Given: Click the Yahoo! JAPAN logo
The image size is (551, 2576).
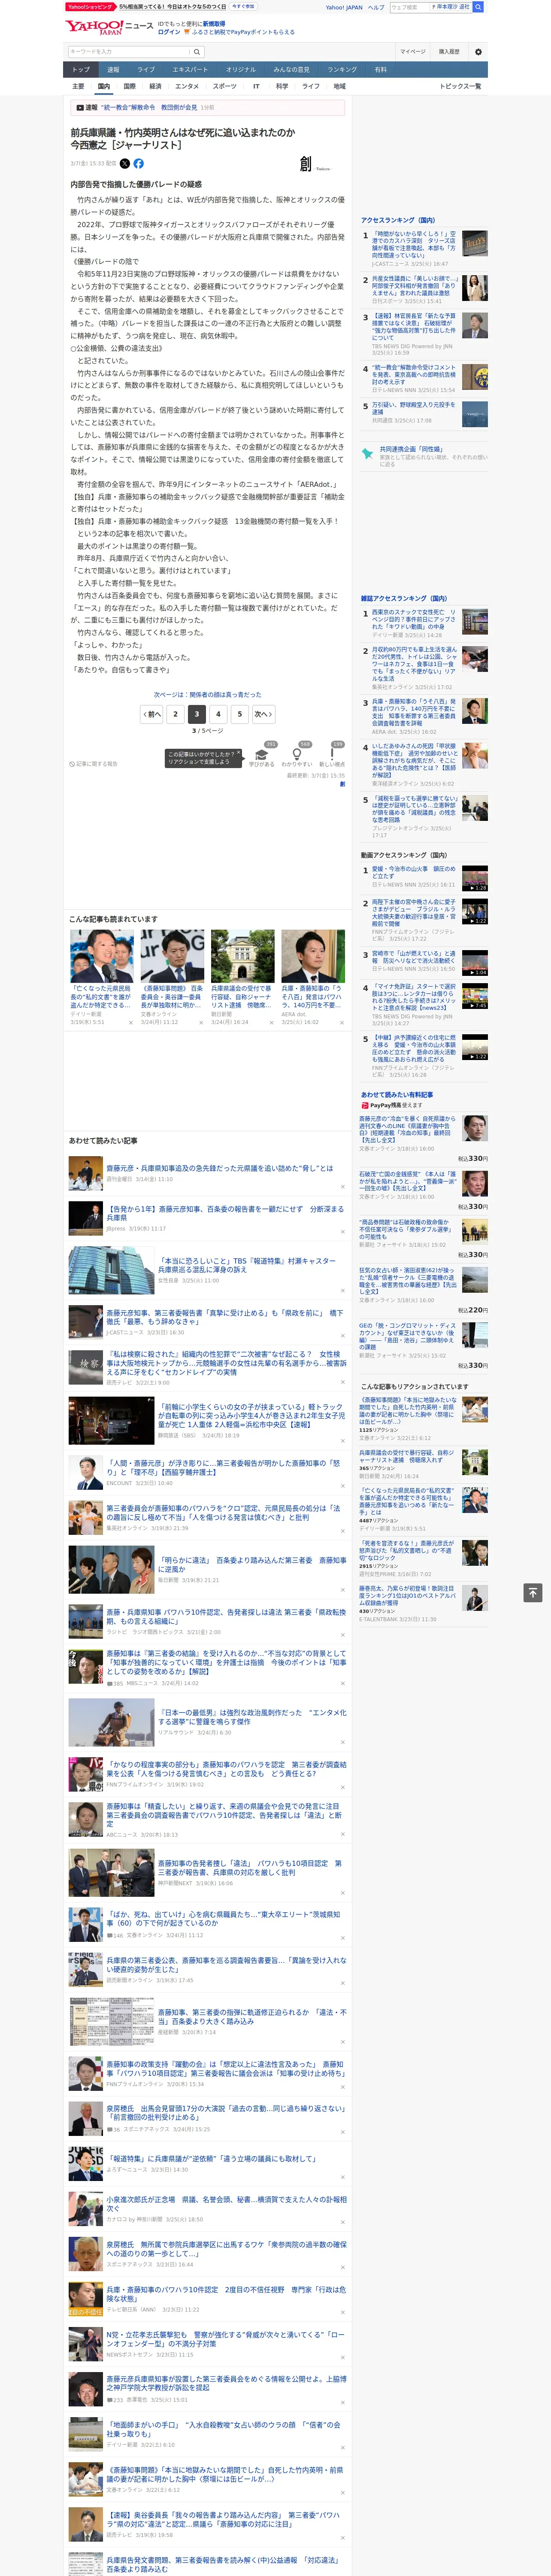Looking at the screenshot, I should (x=95, y=27).
